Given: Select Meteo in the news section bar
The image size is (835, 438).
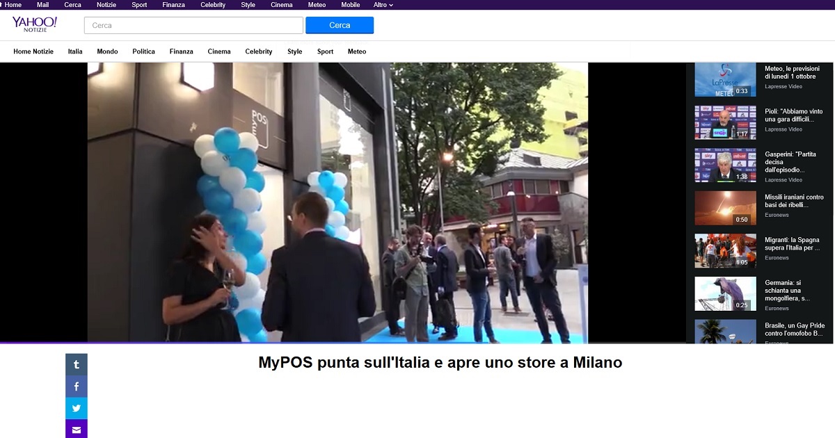Looking at the screenshot, I should [357, 51].
